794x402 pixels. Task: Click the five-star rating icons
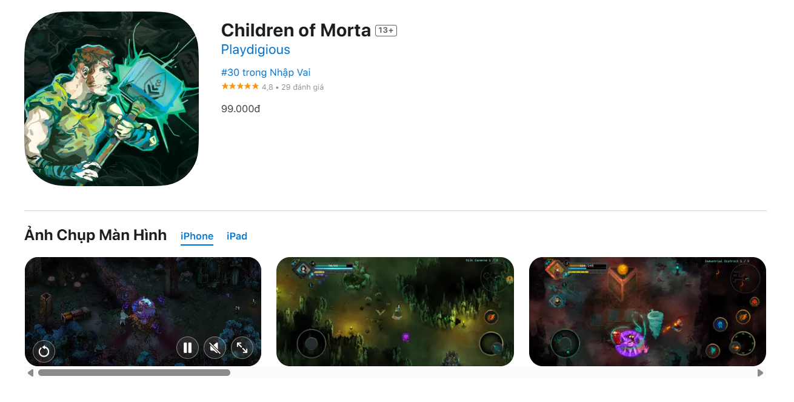tap(240, 87)
